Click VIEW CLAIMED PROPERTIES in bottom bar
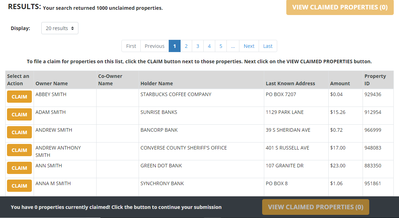399x218 pixels. tap(315, 207)
